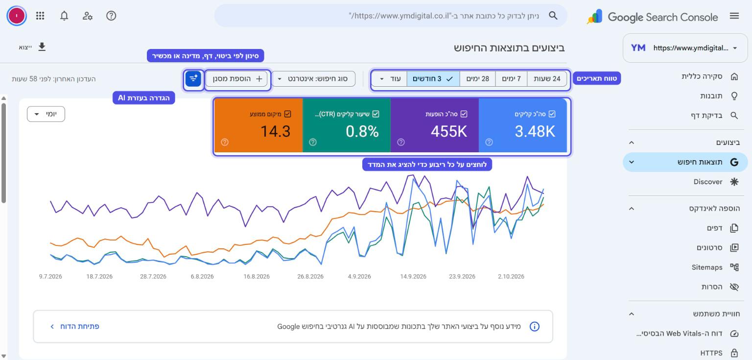Toggle the סה"כ הופעות total impressions checkbox
Screen dimensions: 752x360
point(464,114)
